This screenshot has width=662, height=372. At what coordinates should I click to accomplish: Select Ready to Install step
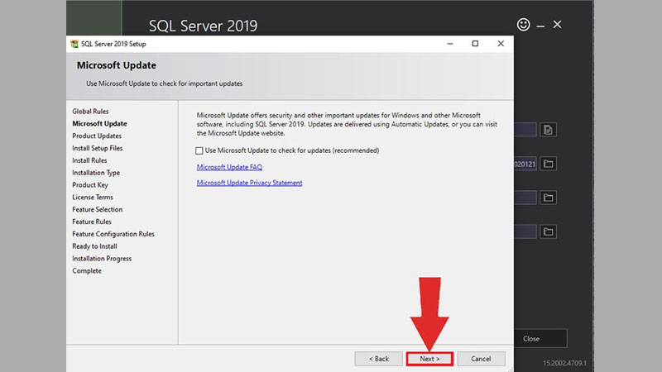click(94, 246)
